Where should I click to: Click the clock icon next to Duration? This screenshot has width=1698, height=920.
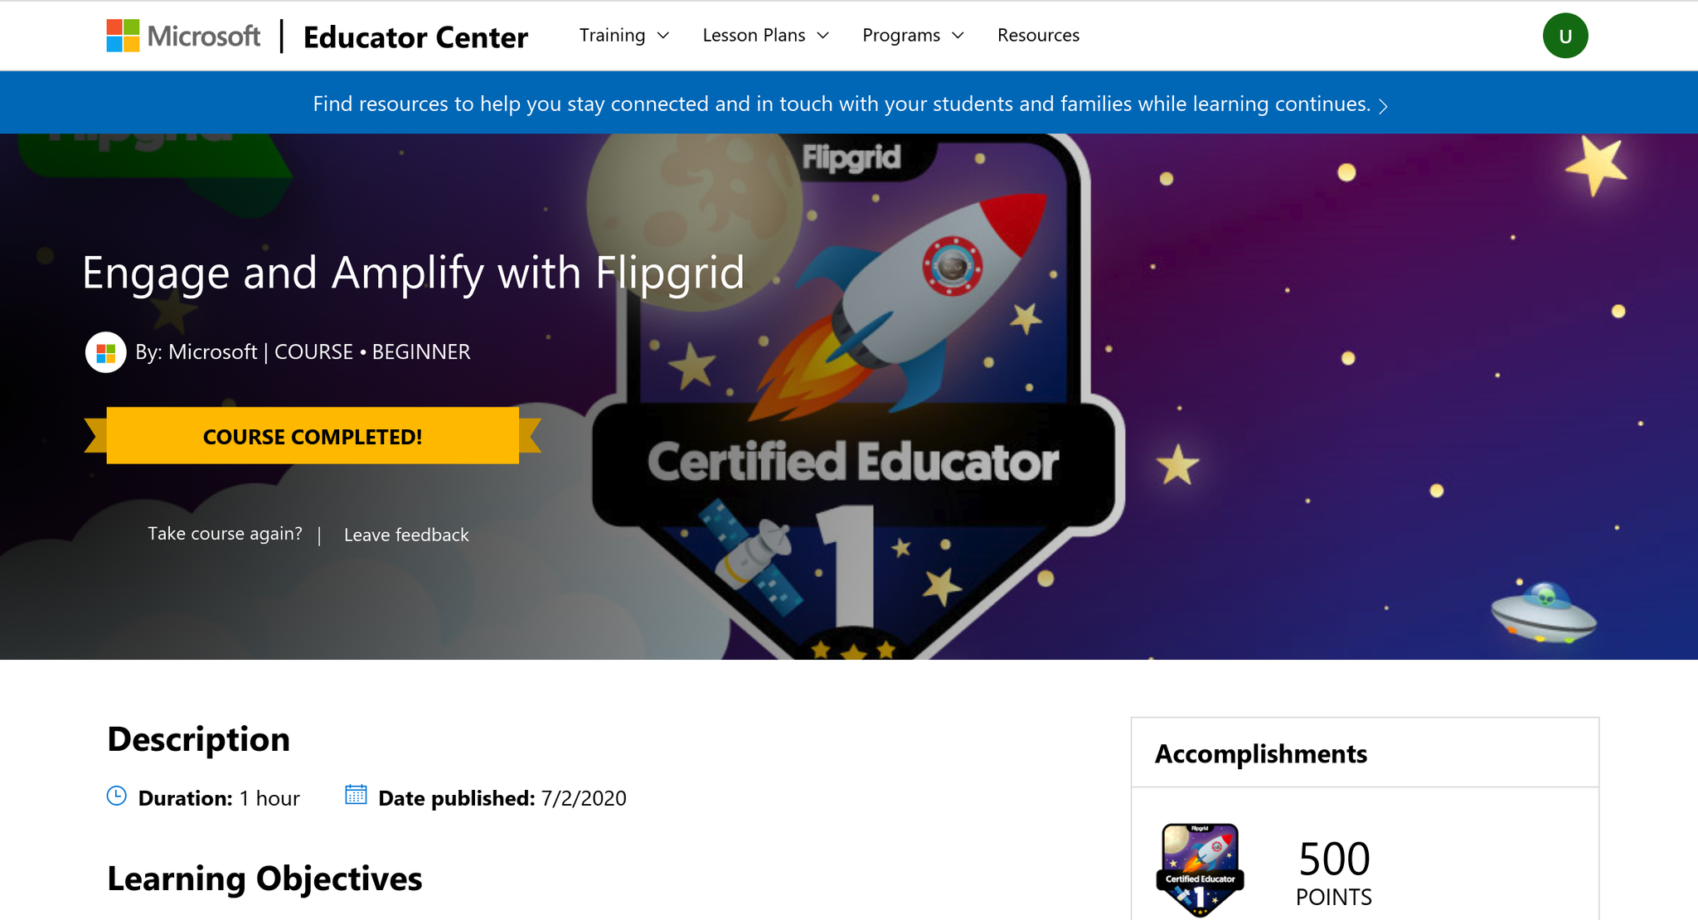(117, 797)
